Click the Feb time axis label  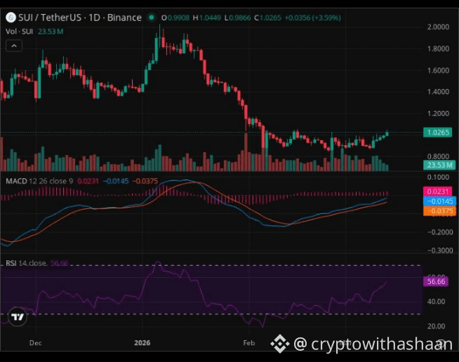point(249,342)
